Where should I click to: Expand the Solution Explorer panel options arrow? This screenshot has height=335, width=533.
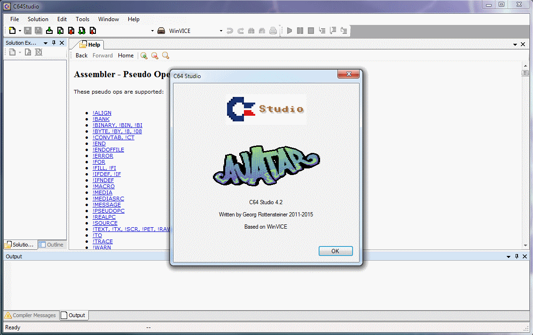click(x=46, y=43)
